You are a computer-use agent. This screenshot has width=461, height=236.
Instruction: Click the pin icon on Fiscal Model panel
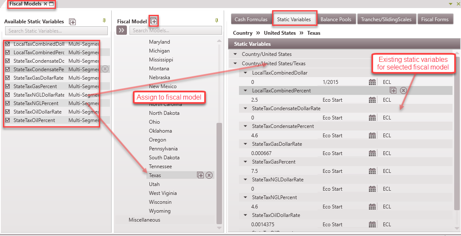[x=216, y=20]
